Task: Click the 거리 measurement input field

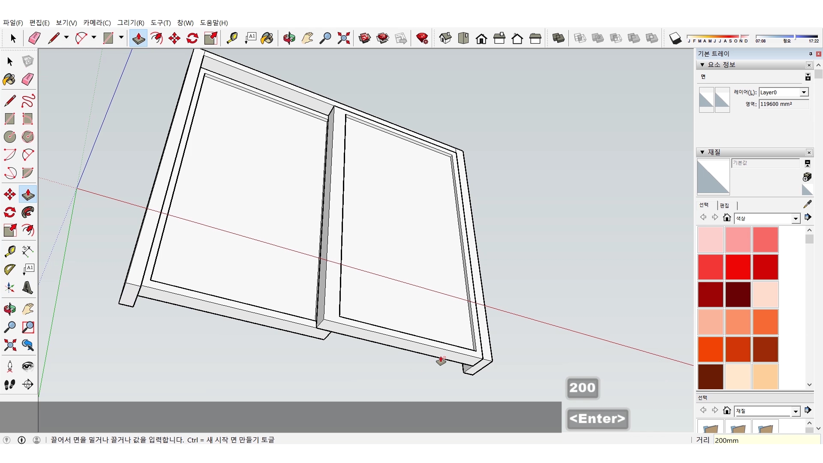Action: (766, 440)
